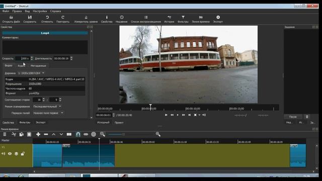Append clip with the plus icon

[38, 134]
